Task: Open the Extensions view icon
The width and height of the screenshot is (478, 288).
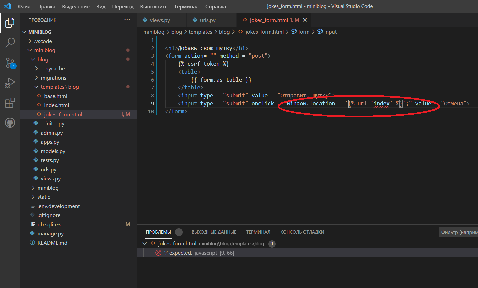Action: (x=10, y=103)
